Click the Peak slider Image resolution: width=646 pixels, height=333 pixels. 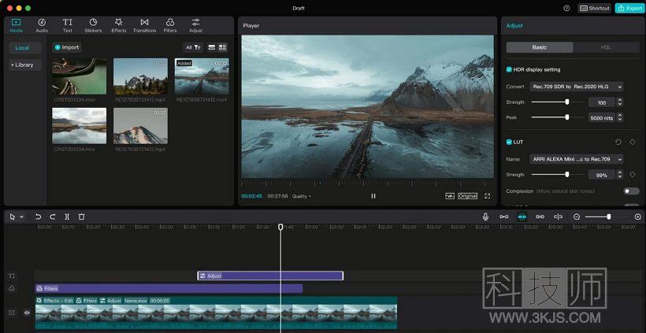pos(558,117)
